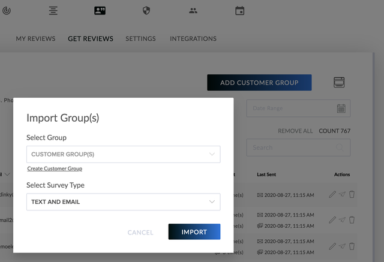
Task: Delete the first customer row
Action: click(352, 194)
